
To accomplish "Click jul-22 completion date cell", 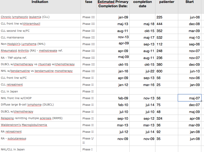I will (143, 71).
